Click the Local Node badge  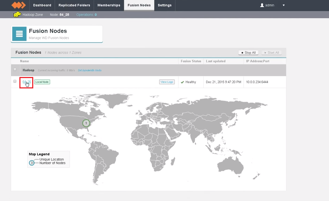point(42,82)
